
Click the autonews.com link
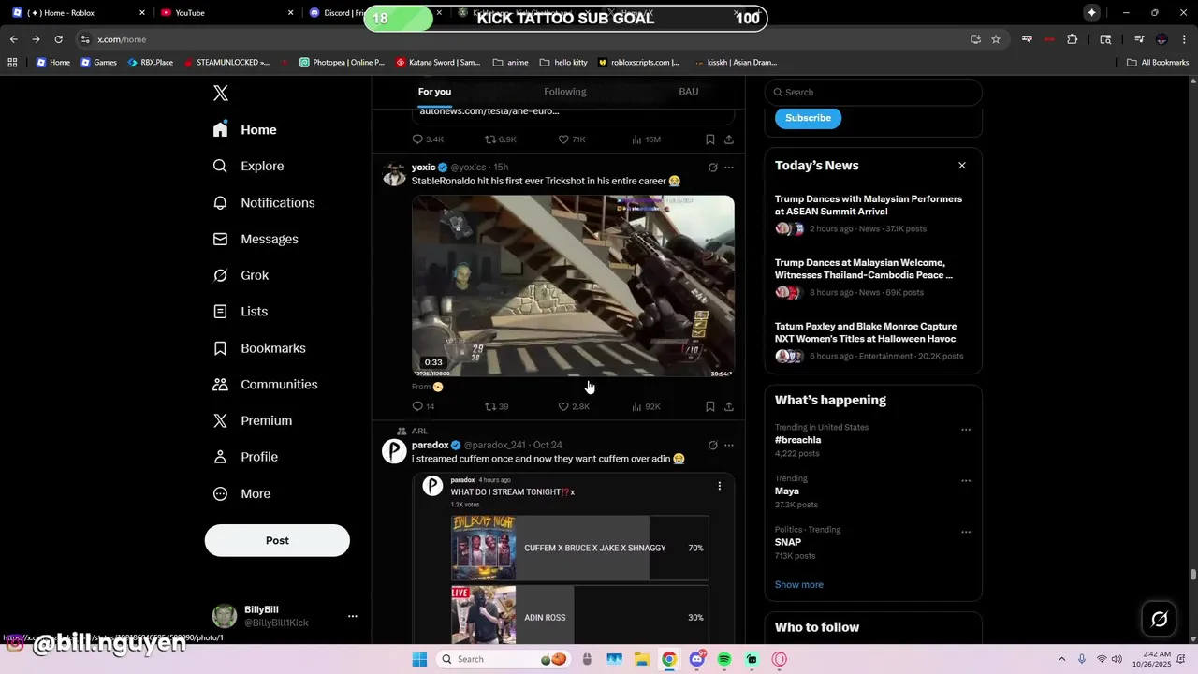click(489, 110)
